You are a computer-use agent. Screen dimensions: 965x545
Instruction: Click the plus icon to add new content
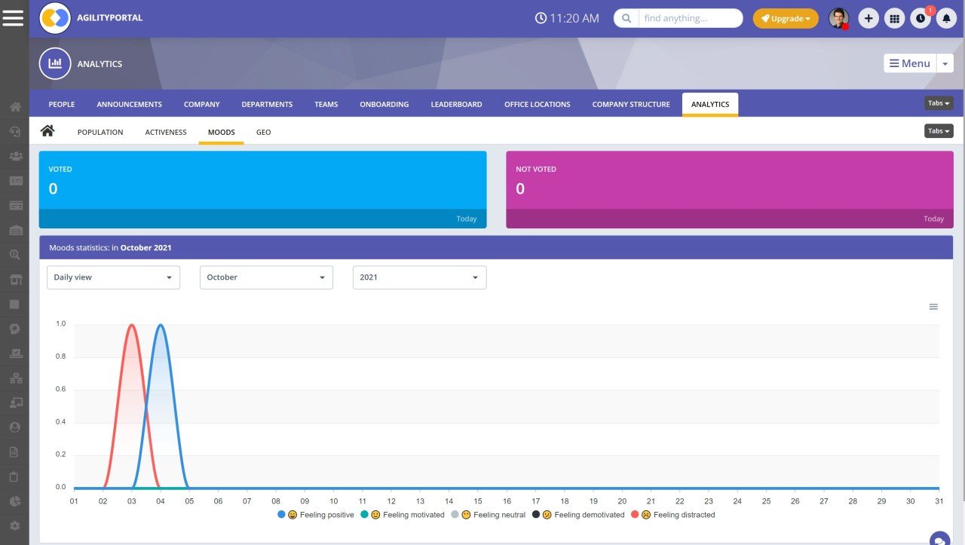tap(868, 17)
